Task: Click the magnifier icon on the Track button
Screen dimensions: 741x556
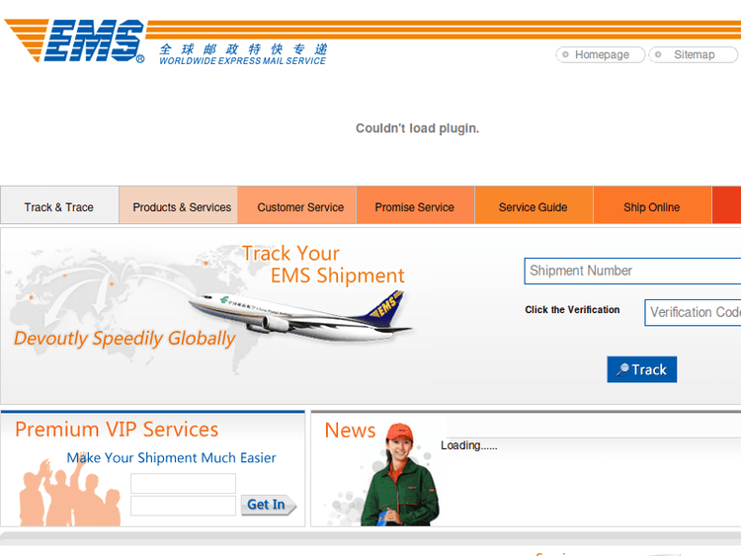Action: (x=622, y=369)
